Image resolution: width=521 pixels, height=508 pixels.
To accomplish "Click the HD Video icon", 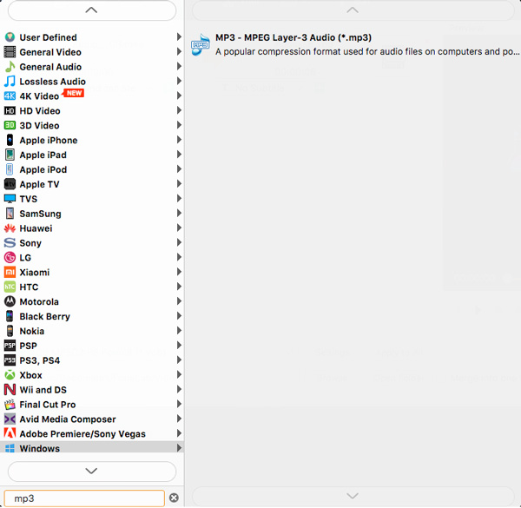I will click(x=10, y=110).
